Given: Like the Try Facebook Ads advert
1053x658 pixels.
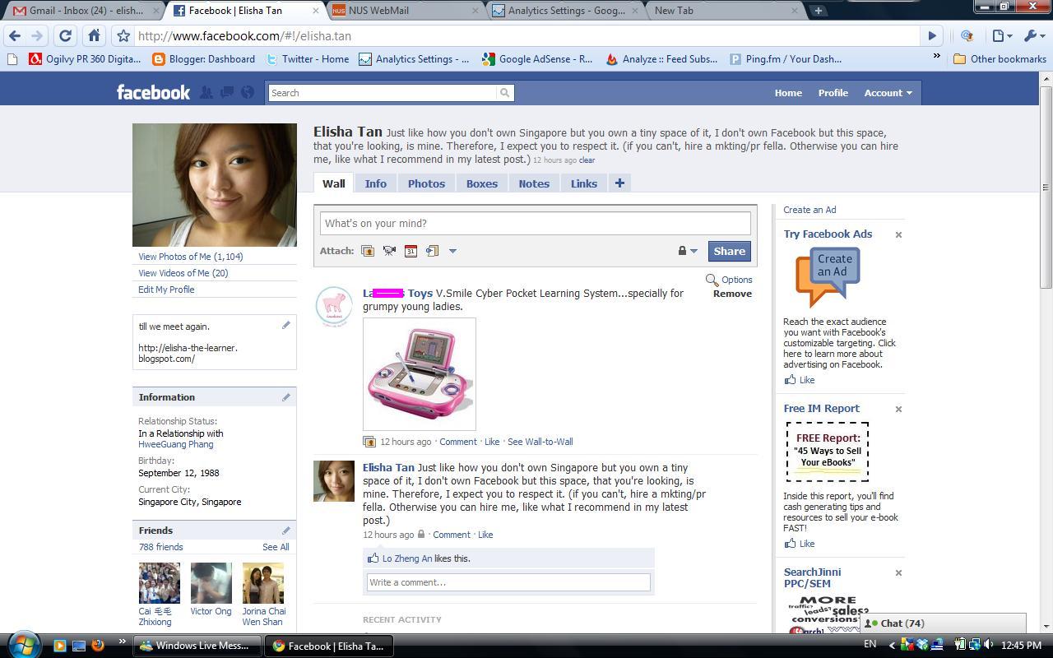Looking at the screenshot, I should pyautogui.click(x=800, y=380).
